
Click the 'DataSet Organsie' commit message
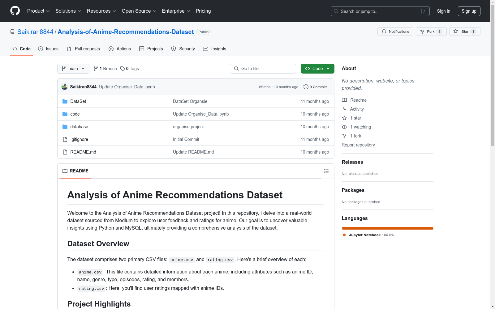(x=190, y=101)
